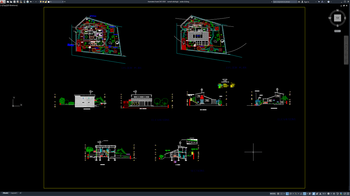
Task: Click the workspace switching gear icon
Action: 329,194
